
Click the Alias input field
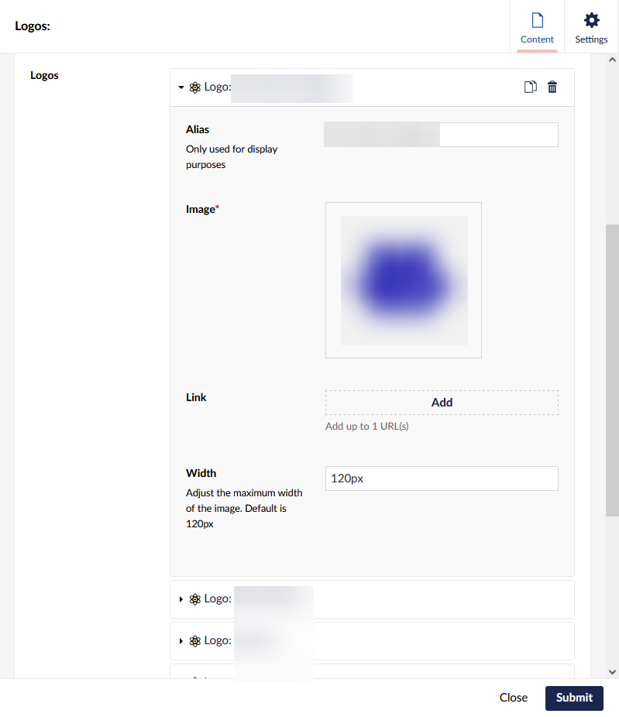pos(497,135)
